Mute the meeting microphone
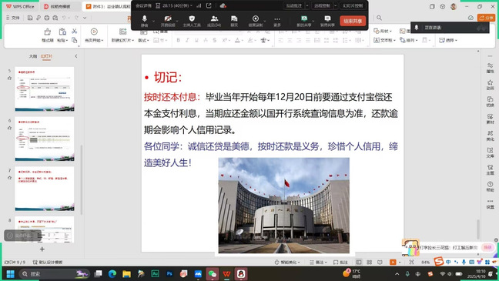This screenshot has height=281, width=499. click(145, 21)
